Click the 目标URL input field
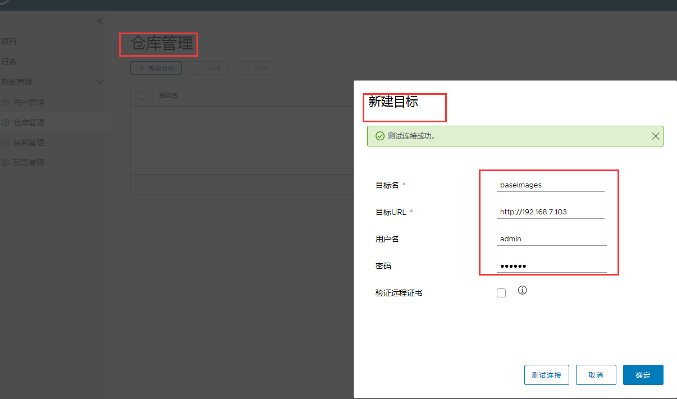The height and width of the screenshot is (399, 677). [x=551, y=212]
